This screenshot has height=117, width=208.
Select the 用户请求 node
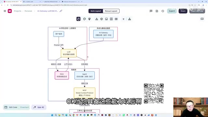pyautogui.click(x=58, y=34)
